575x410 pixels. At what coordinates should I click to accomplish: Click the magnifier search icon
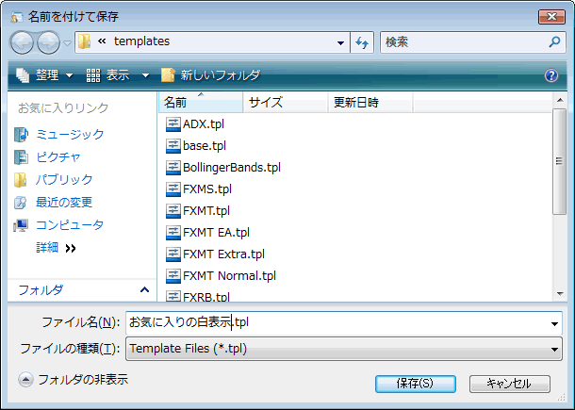click(x=554, y=41)
